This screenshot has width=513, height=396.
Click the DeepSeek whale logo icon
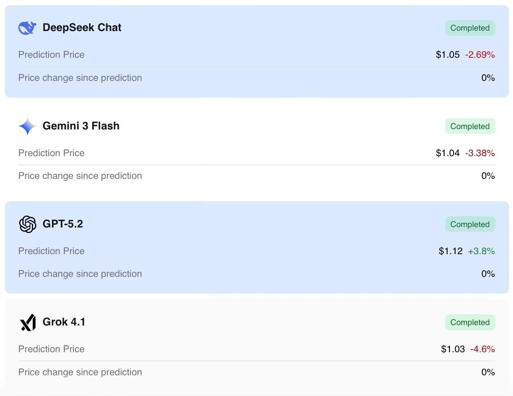(x=28, y=27)
